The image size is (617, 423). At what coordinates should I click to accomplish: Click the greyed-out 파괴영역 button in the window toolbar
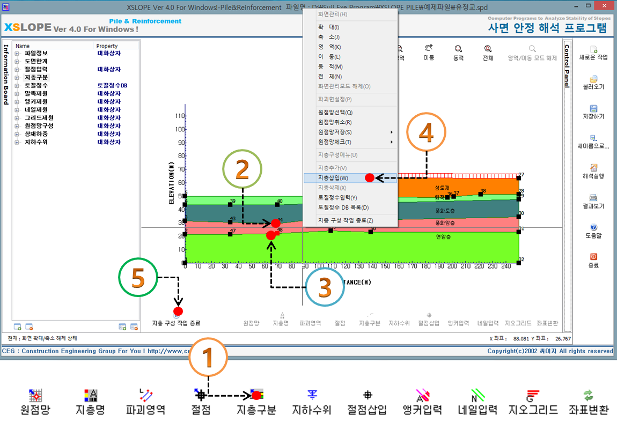pos(310,323)
